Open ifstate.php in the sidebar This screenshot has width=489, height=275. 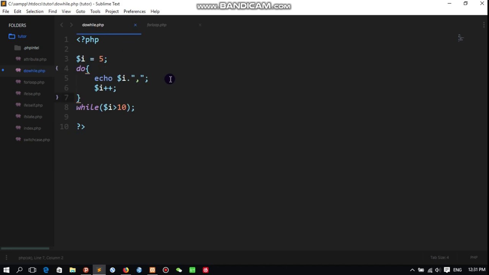32,116
